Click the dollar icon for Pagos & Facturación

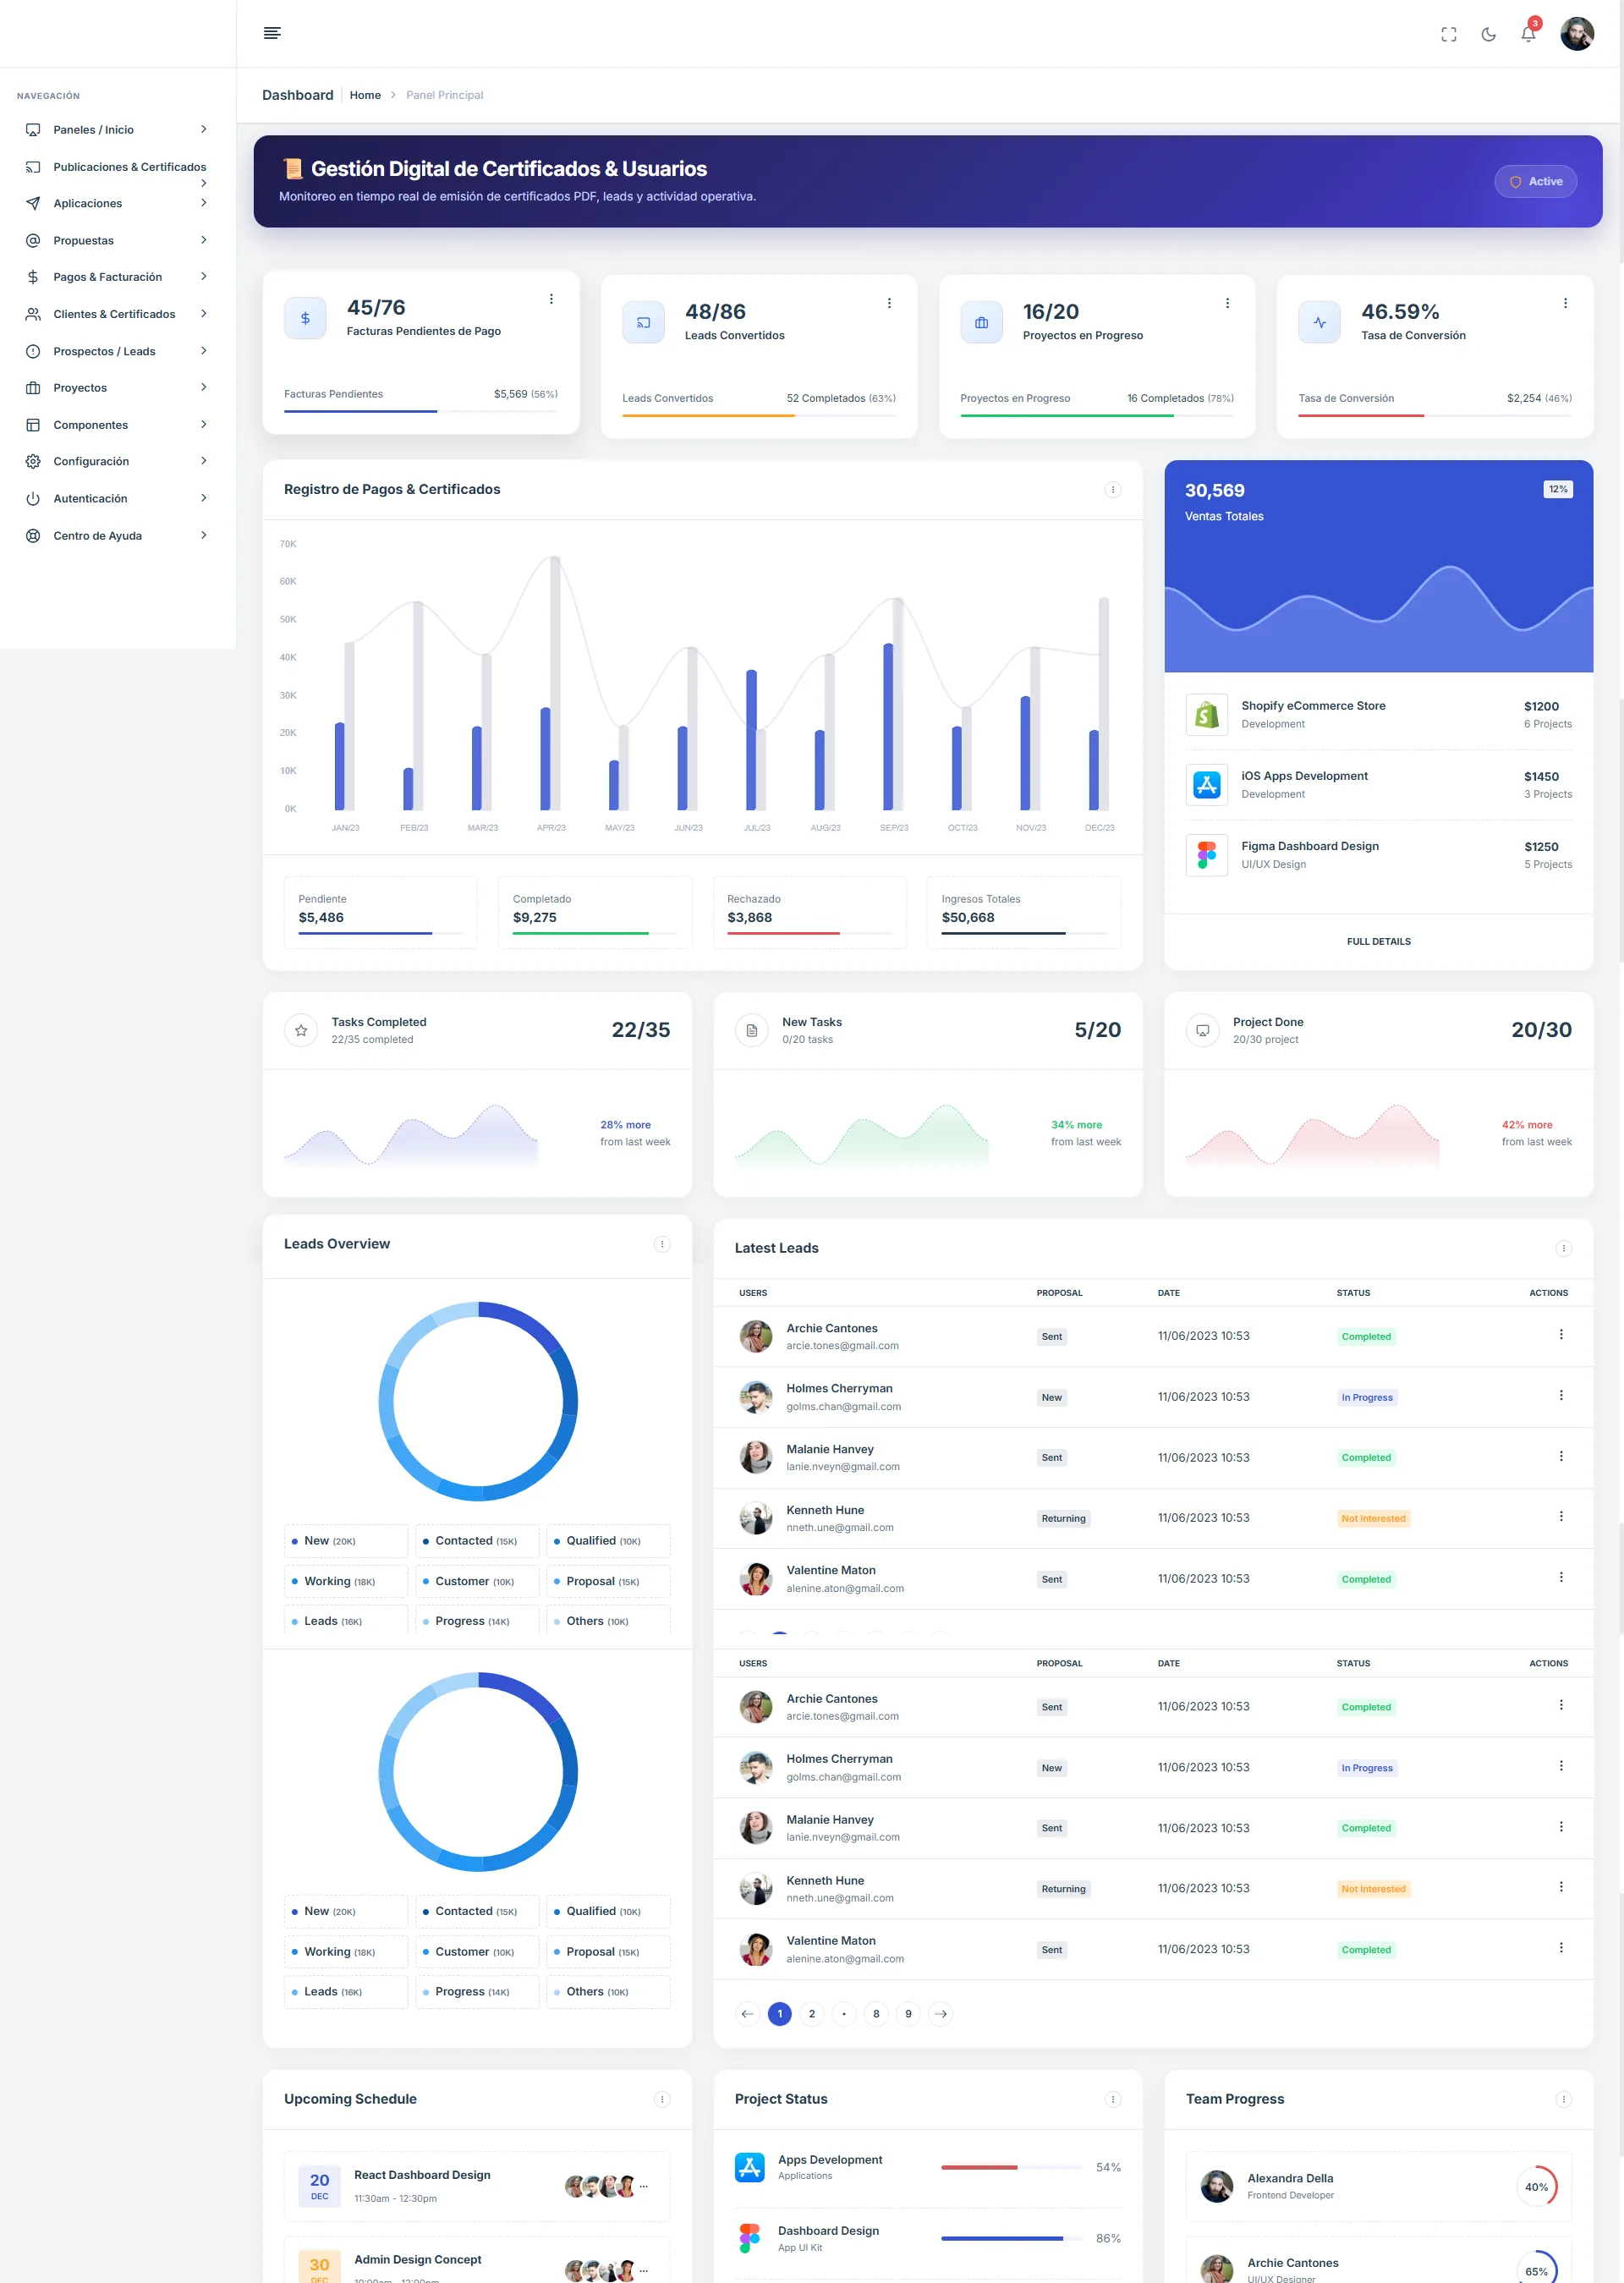(33, 277)
